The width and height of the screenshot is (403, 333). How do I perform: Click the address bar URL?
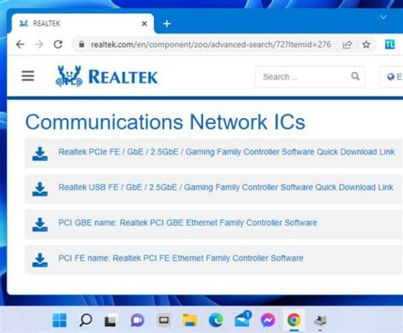coord(211,44)
